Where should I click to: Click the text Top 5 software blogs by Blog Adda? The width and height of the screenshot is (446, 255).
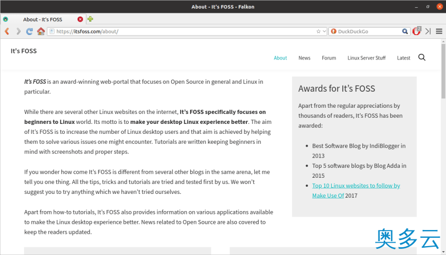(x=356, y=166)
